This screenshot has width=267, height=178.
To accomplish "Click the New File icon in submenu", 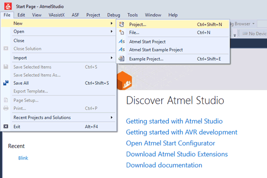I will tap(121, 32).
